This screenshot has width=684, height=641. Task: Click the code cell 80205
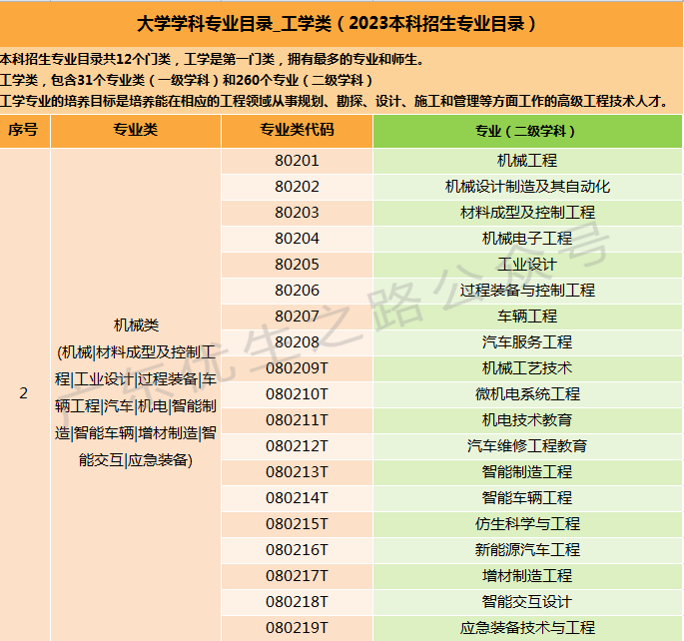[298, 265]
